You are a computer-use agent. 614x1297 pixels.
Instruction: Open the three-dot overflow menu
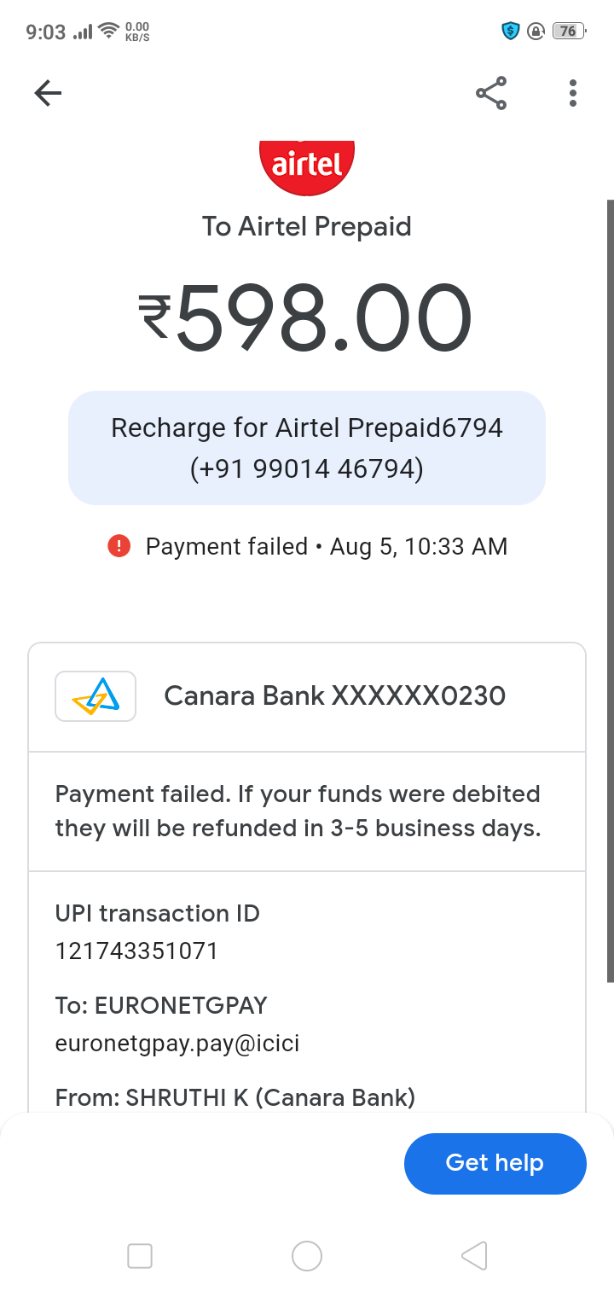[572, 93]
